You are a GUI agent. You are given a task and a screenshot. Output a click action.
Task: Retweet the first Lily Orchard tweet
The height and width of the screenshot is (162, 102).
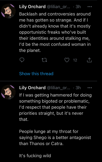tap(44, 60)
